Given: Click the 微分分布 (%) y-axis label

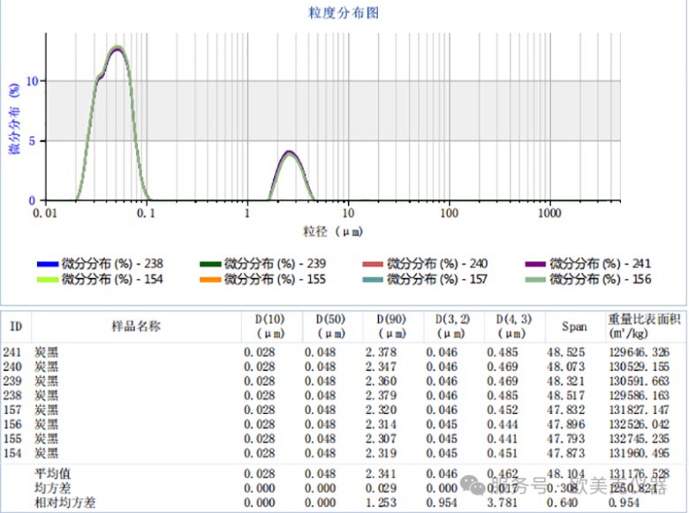Looking at the screenshot, I should (x=13, y=119).
